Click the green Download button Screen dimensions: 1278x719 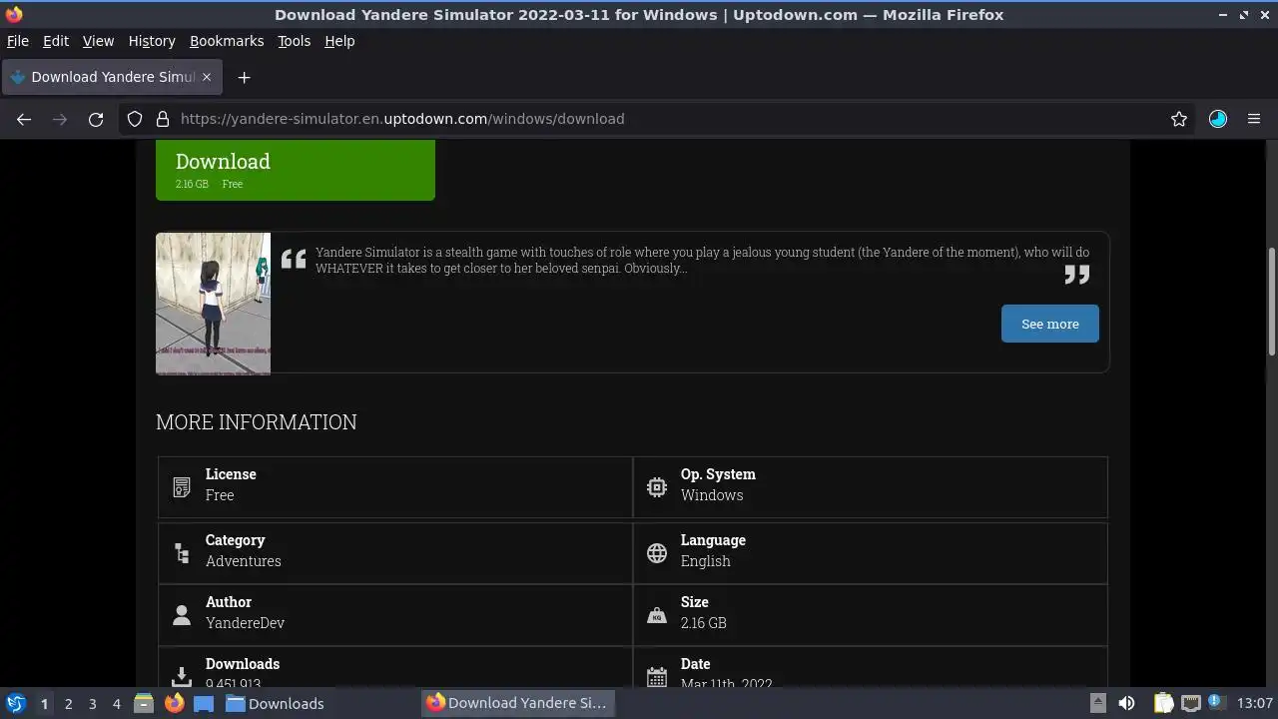point(296,170)
